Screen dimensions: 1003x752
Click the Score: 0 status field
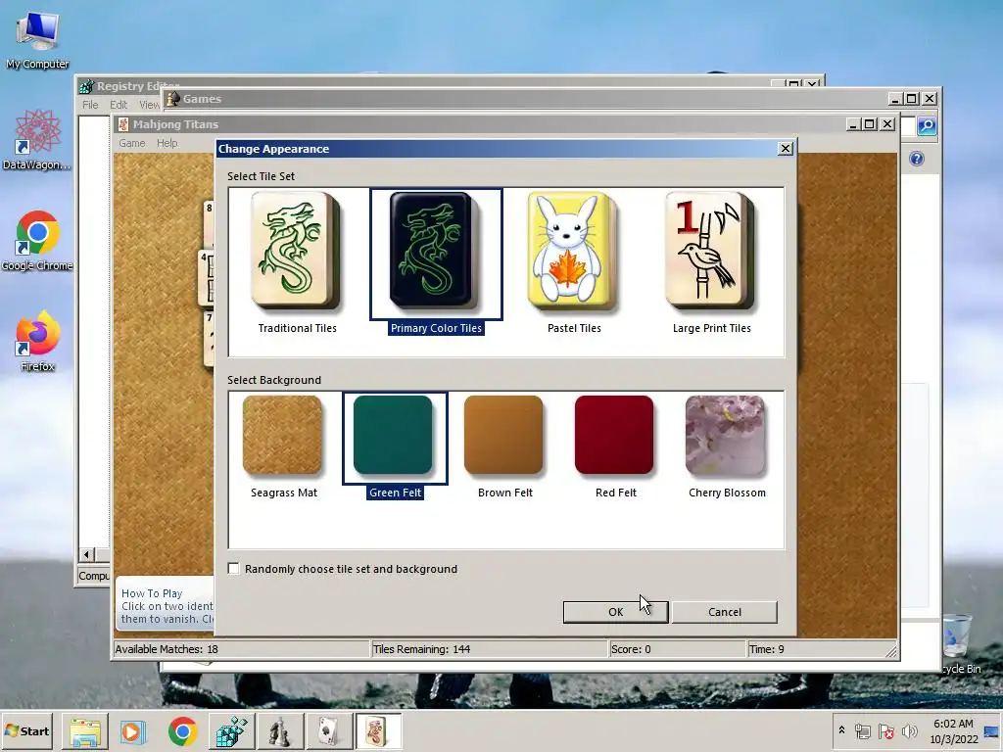pos(678,649)
